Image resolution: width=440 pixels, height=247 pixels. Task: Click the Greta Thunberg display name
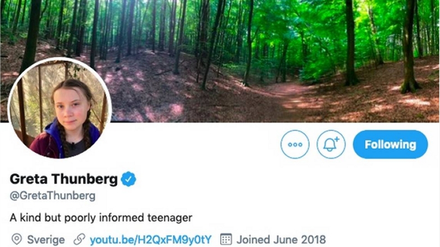click(x=63, y=179)
